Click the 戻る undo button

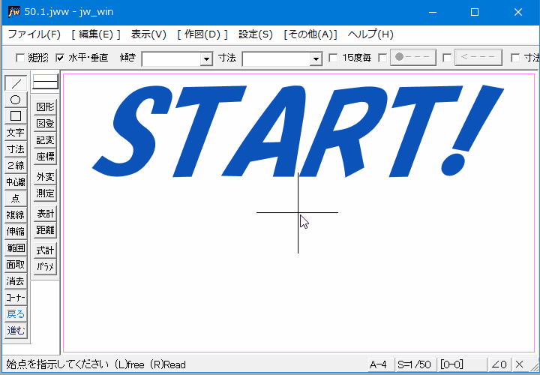click(16, 314)
